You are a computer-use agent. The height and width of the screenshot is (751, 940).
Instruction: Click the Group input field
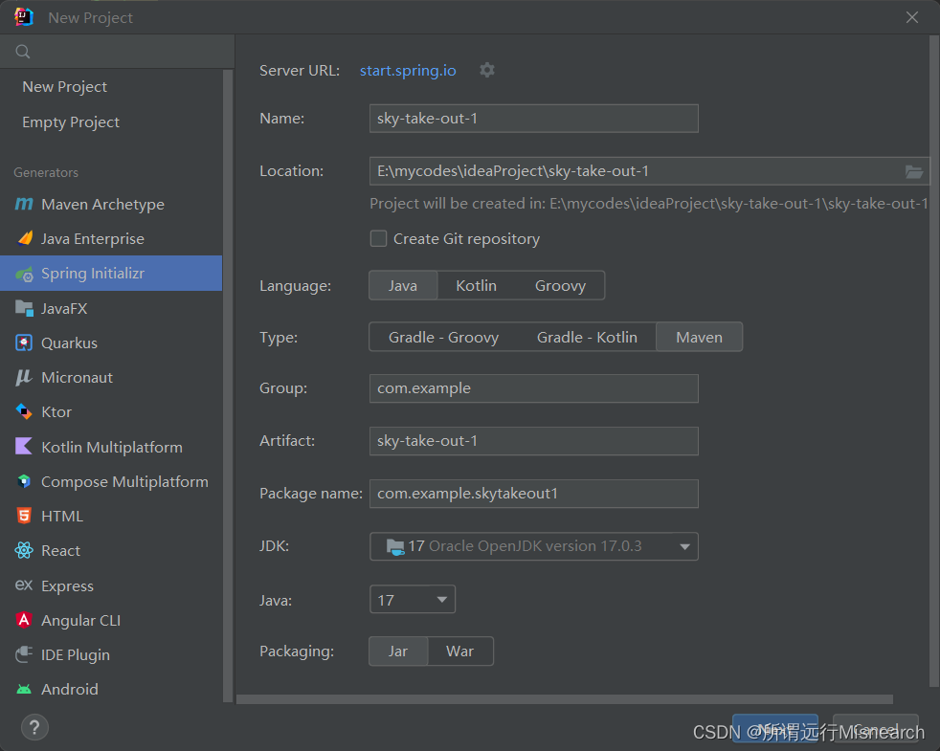coord(533,388)
